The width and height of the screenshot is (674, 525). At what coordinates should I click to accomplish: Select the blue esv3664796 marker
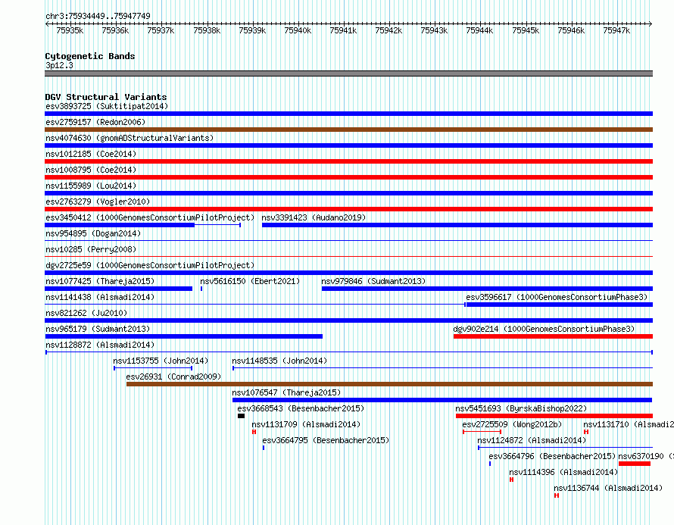(490, 464)
